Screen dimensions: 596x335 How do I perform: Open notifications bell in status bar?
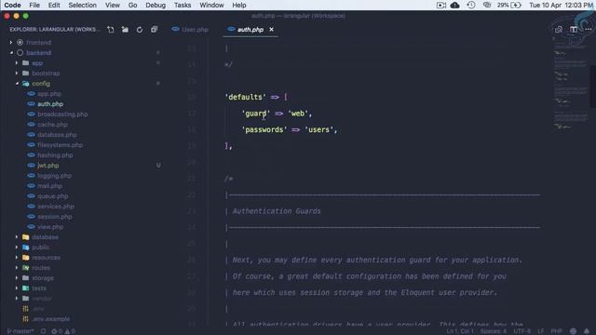tap(587, 331)
